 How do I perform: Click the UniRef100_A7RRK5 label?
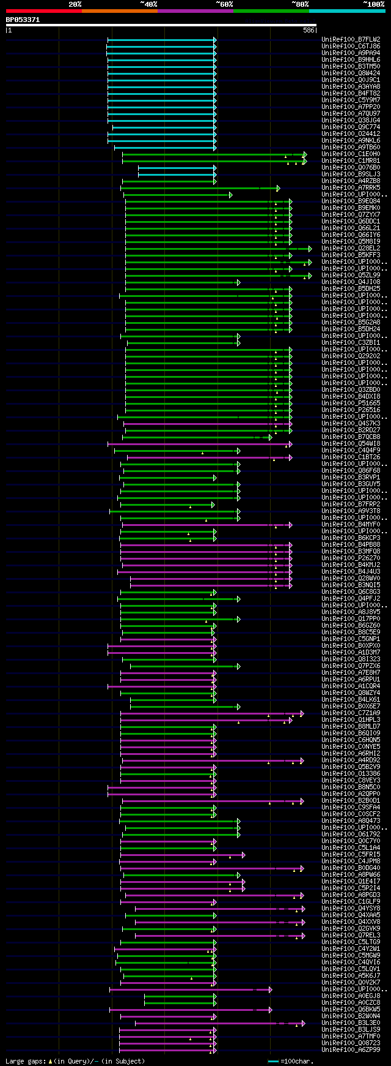(x=351, y=188)
